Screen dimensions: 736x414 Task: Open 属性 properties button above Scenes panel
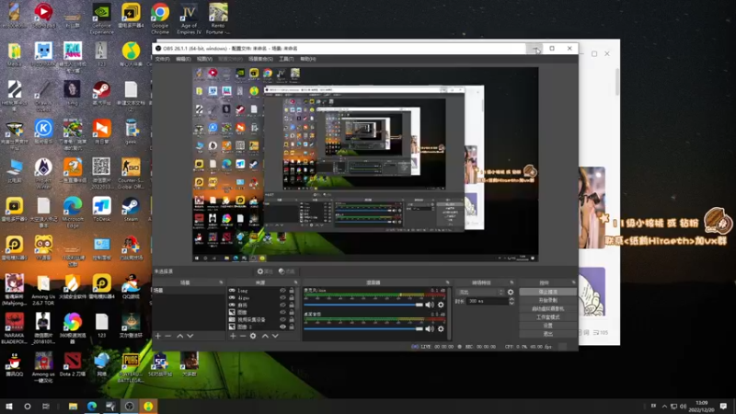click(x=265, y=271)
